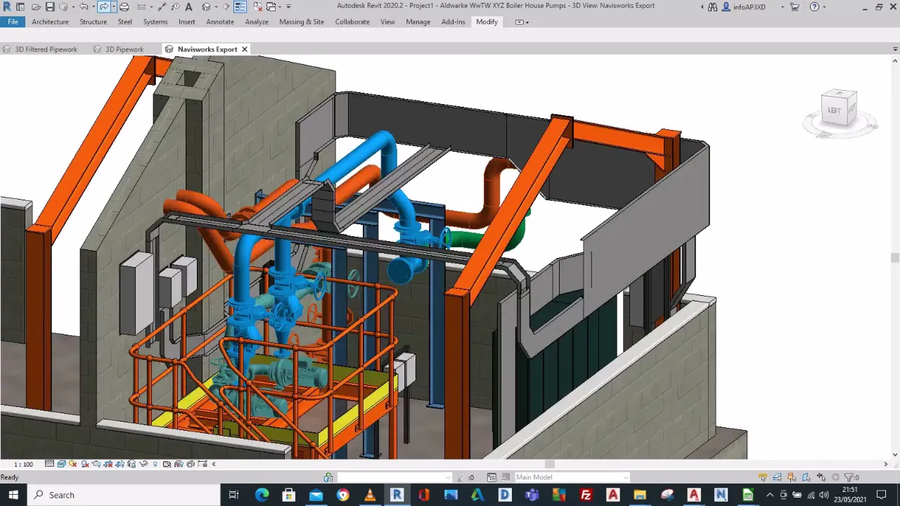Collapse view control bar with chevron arrow
Image resolution: width=900 pixels, height=506 pixels.
pos(214,464)
